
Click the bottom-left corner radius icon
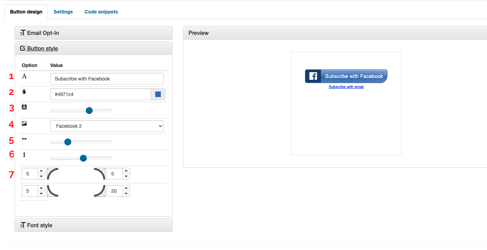(53, 191)
